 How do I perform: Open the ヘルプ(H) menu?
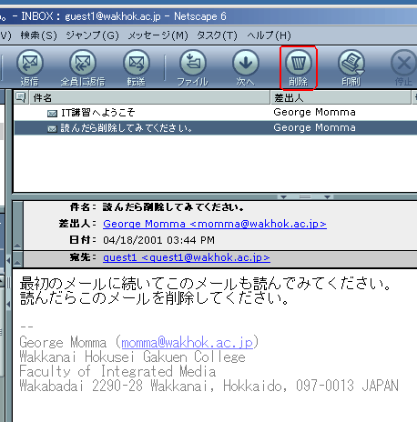click(x=269, y=35)
